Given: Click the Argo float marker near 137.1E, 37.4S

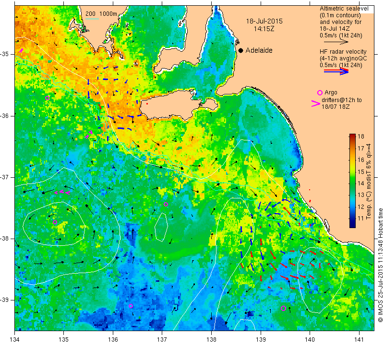Looking at the screenshot, I should click(166, 205).
